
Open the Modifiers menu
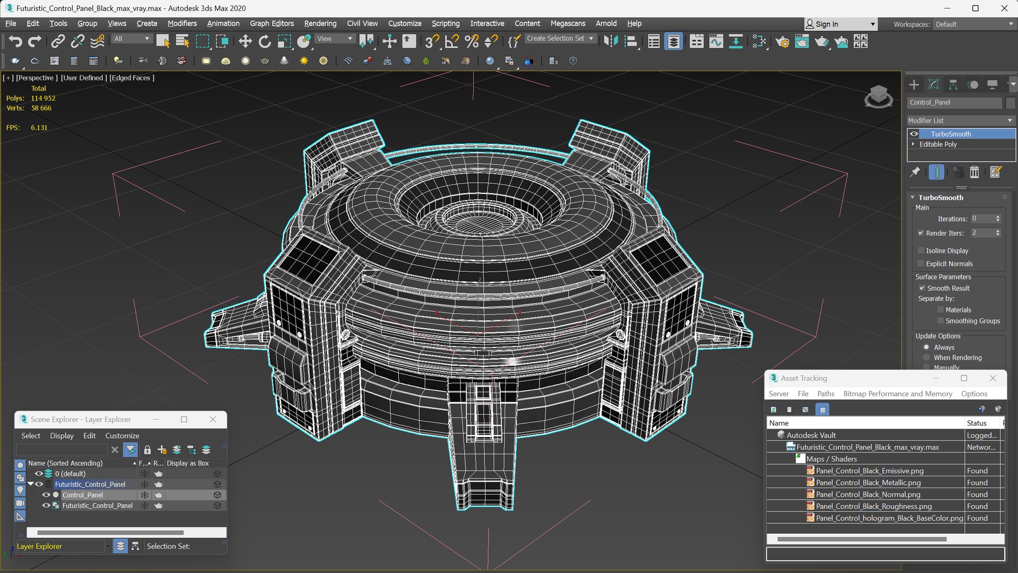pyautogui.click(x=182, y=23)
